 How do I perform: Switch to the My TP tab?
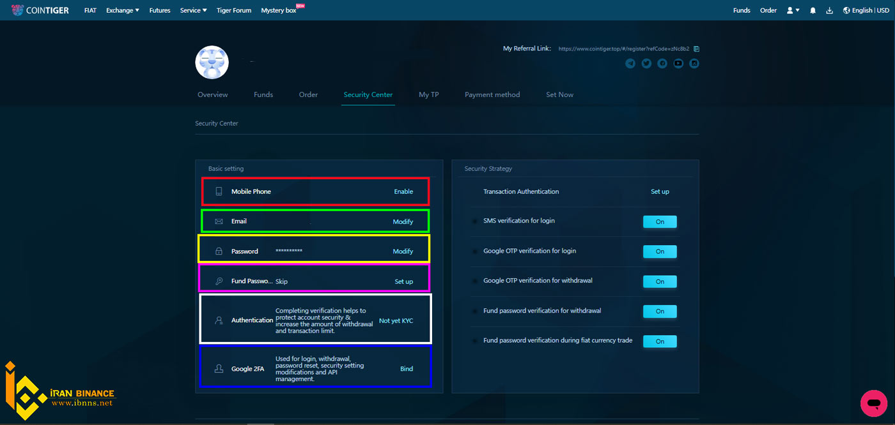(429, 94)
